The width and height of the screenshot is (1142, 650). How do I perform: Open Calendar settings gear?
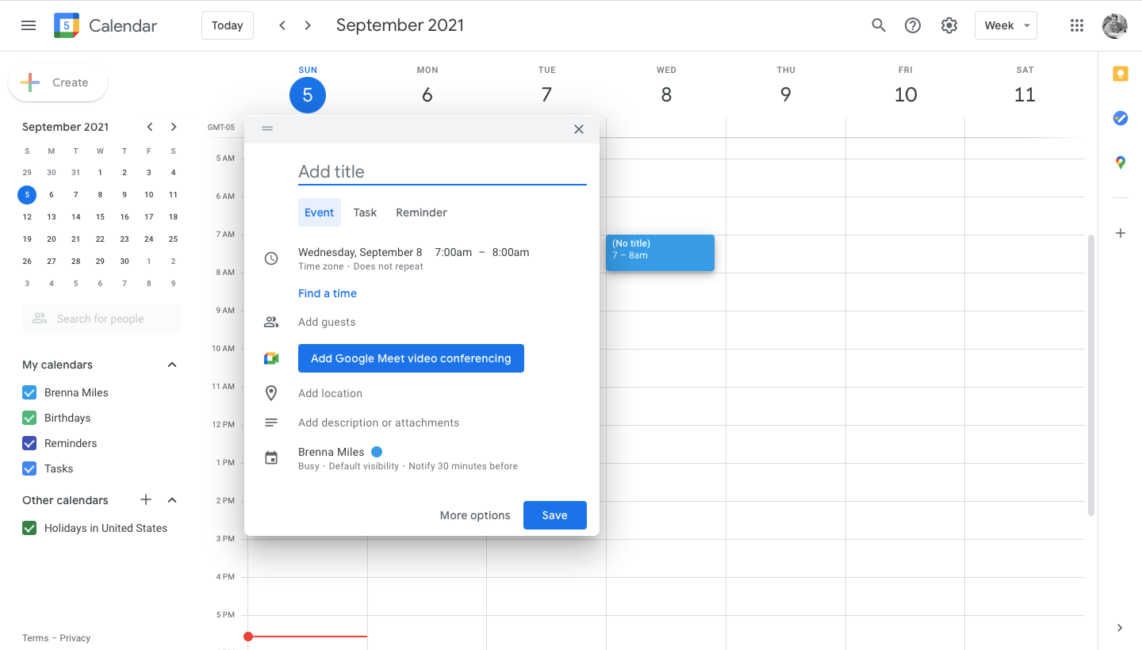(948, 25)
